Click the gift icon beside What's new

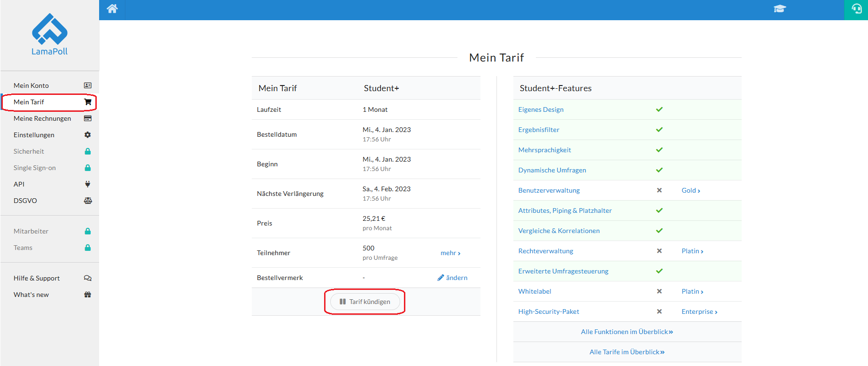pyautogui.click(x=88, y=295)
